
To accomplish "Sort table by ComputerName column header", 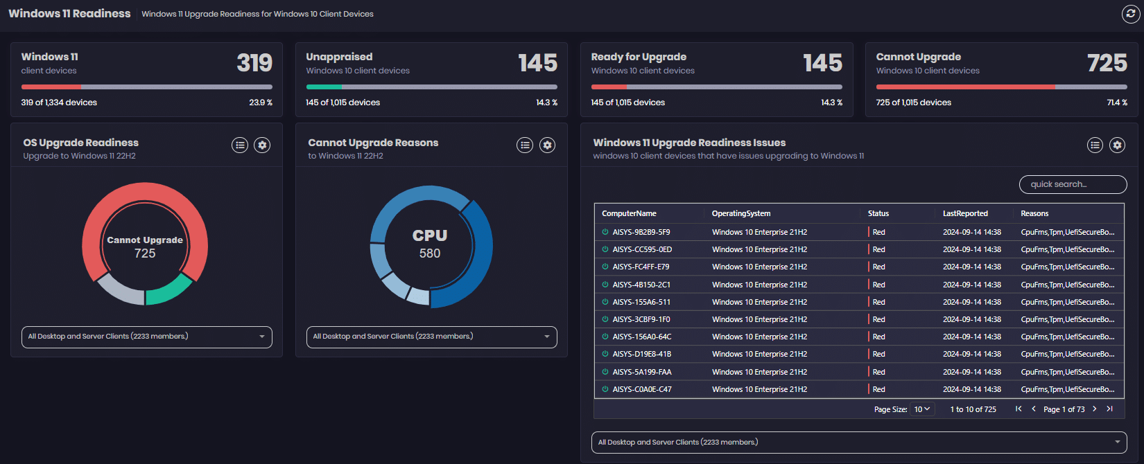I will click(x=629, y=213).
